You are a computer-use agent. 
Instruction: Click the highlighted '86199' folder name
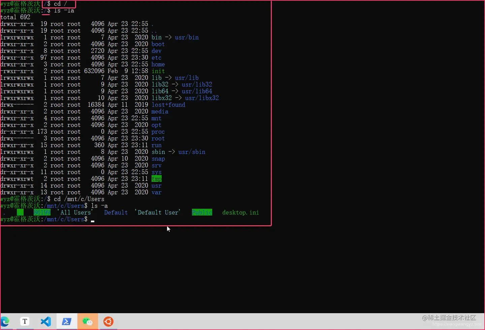click(42, 212)
